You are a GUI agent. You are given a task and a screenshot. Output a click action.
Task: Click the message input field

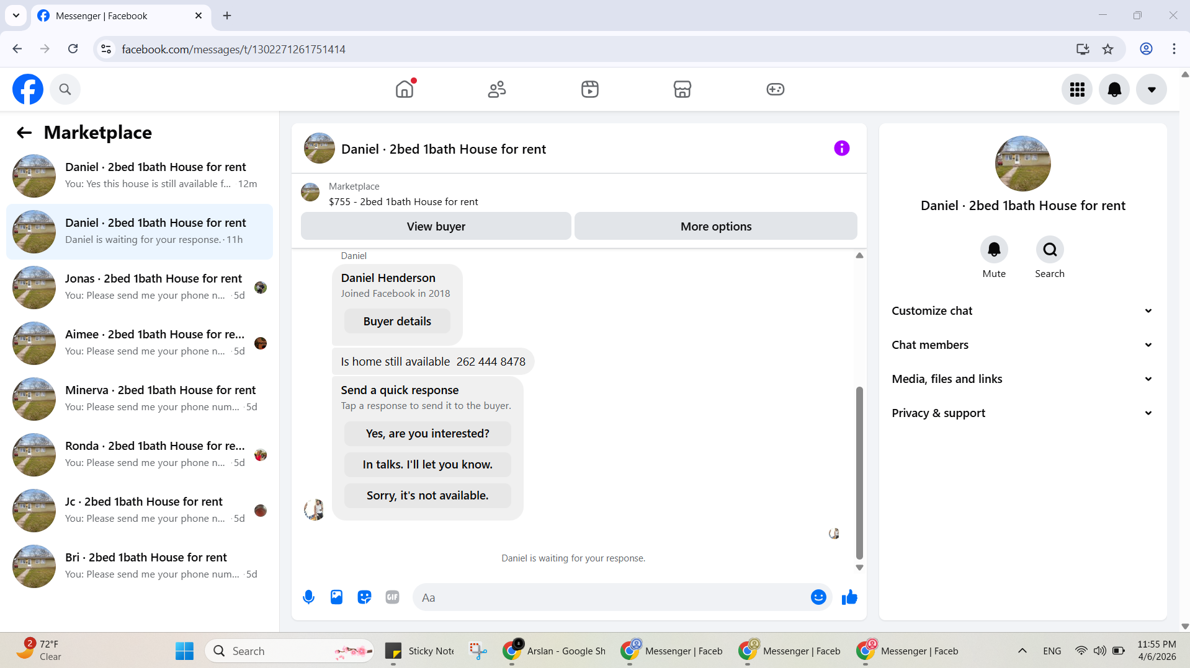pos(611,597)
